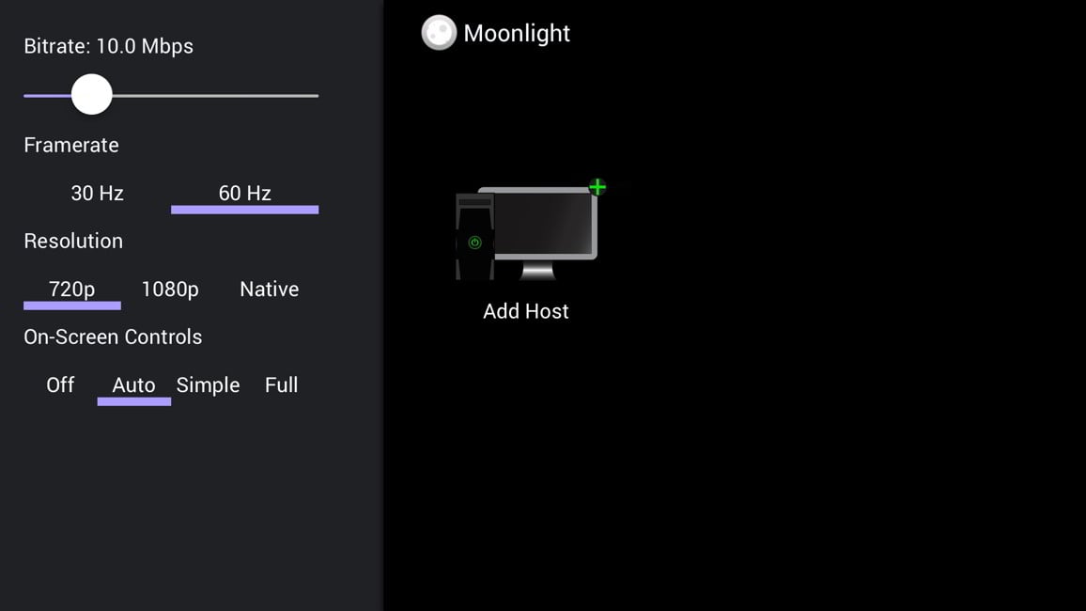Select the 30 Hz framerate option
Screen dimensions: 1086x611
tap(97, 194)
